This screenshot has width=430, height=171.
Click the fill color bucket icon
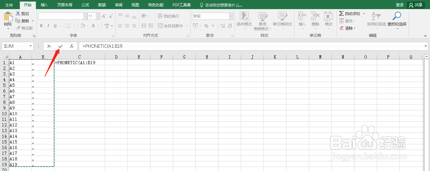coord(82,26)
